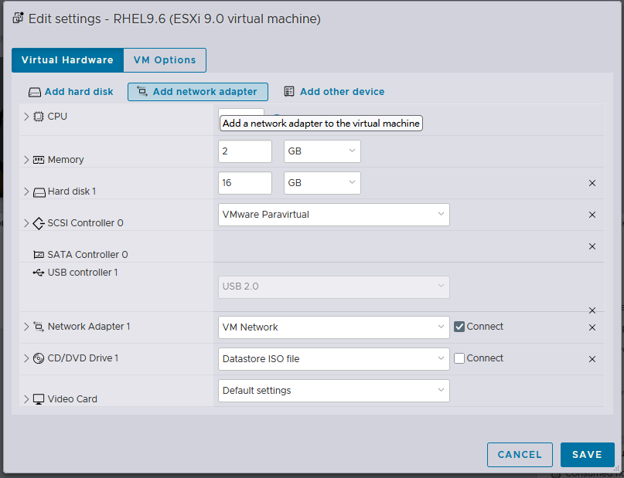Uncheck Connect for Network Adapter 1

click(x=459, y=327)
